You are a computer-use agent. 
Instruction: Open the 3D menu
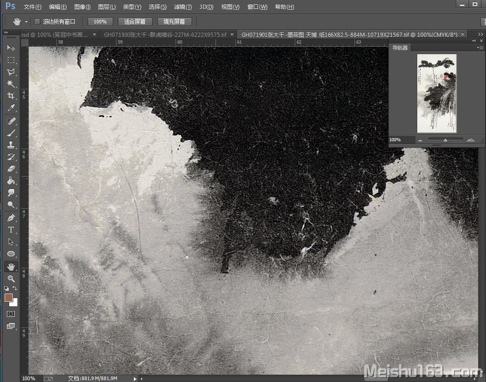[206, 6]
